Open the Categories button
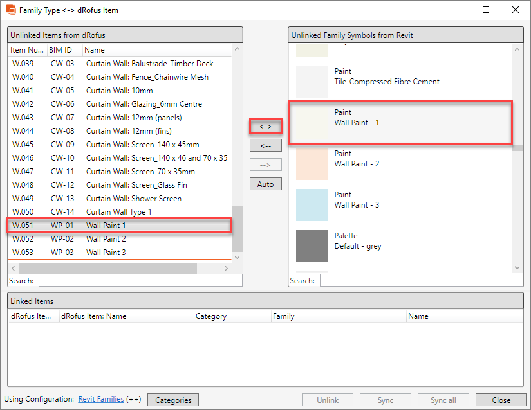This screenshot has width=531, height=410. tap(173, 400)
